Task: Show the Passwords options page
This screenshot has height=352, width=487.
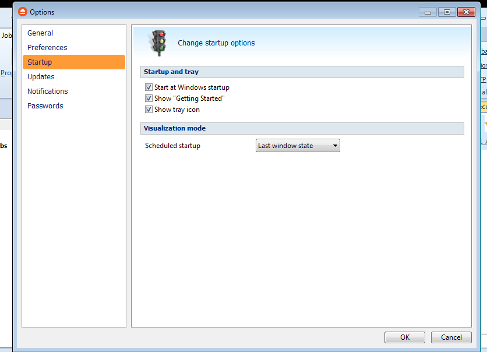Action: point(45,106)
